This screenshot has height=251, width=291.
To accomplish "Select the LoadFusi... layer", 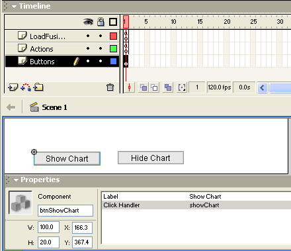I will (x=62, y=36).
